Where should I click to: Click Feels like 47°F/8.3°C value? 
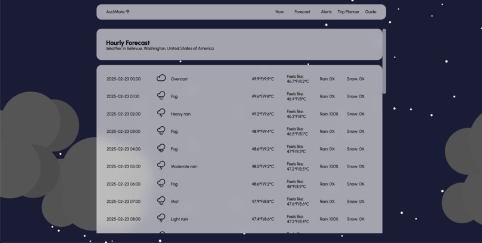297,149
